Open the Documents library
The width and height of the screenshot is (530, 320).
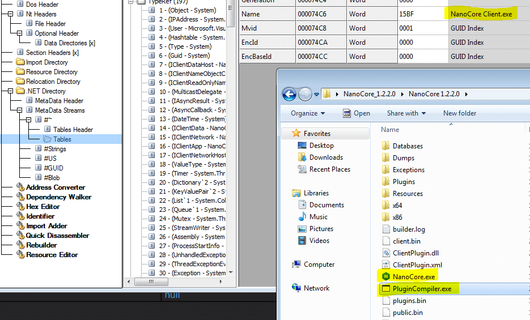click(327, 205)
